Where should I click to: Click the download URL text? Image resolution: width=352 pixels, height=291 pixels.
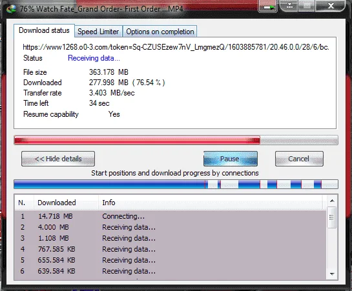[176, 47]
